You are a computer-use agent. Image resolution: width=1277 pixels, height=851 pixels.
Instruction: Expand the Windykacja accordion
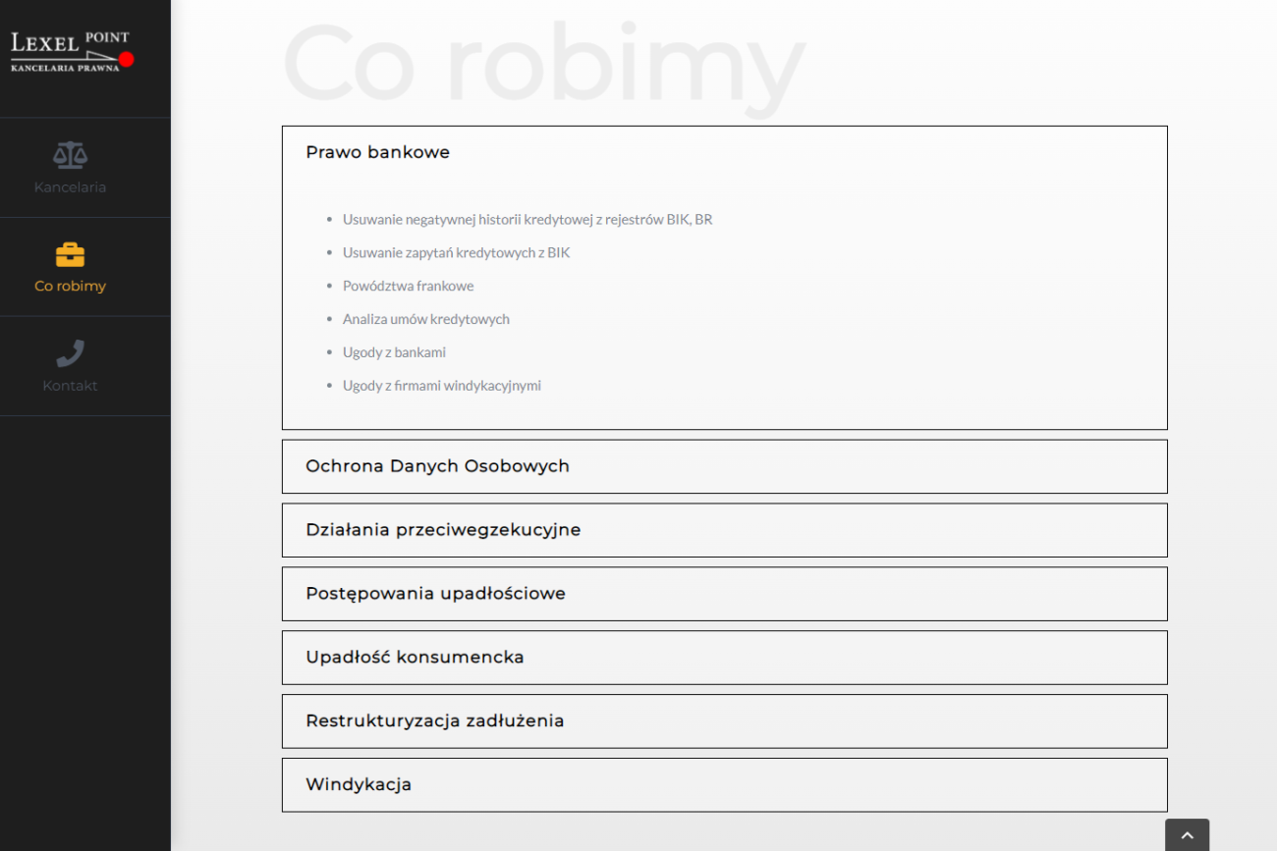(359, 785)
